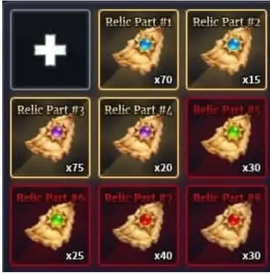Click the purple gem on Relic Part #3

58,132
